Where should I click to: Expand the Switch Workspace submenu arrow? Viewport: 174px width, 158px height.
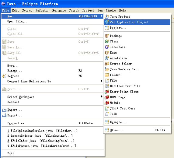click(x=102, y=97)
